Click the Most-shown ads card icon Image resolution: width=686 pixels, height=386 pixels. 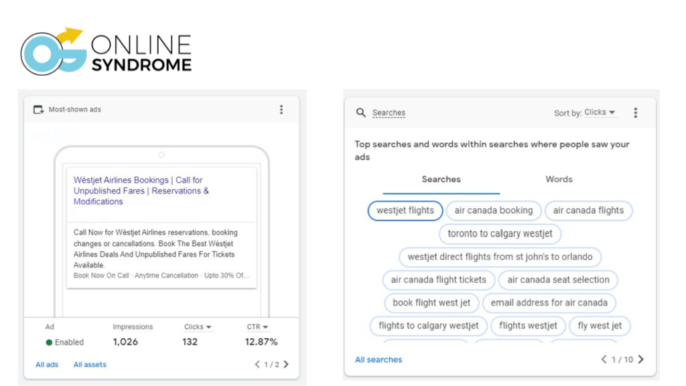click(38, 109)
